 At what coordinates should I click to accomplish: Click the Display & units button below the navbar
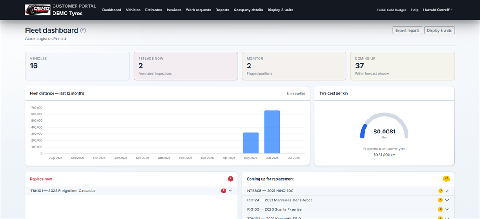[439, 30]
